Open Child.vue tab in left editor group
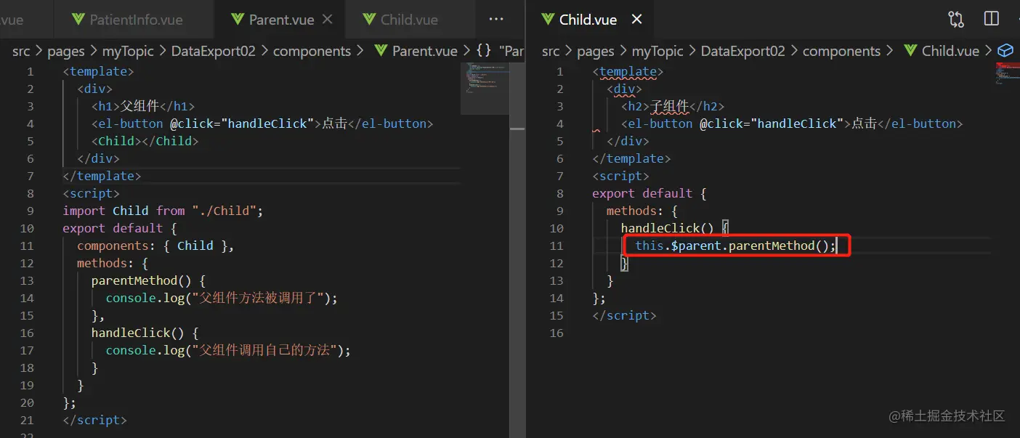The width and height of the screenshot is (1020, 438). click(410, 20)
